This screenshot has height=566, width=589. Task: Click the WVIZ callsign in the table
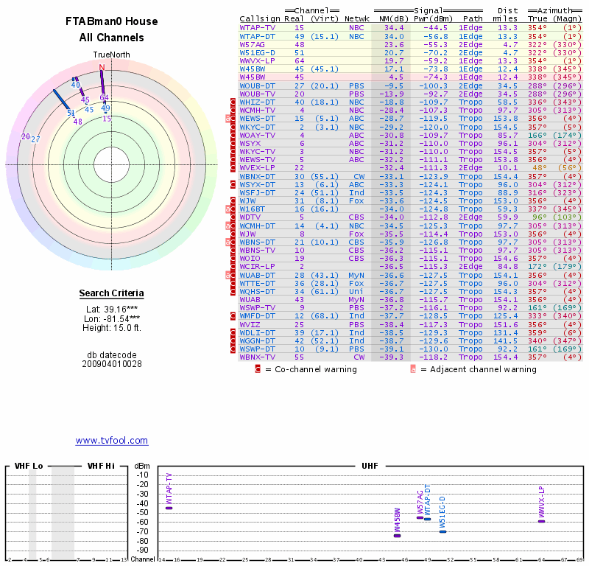tap(250, 324)
